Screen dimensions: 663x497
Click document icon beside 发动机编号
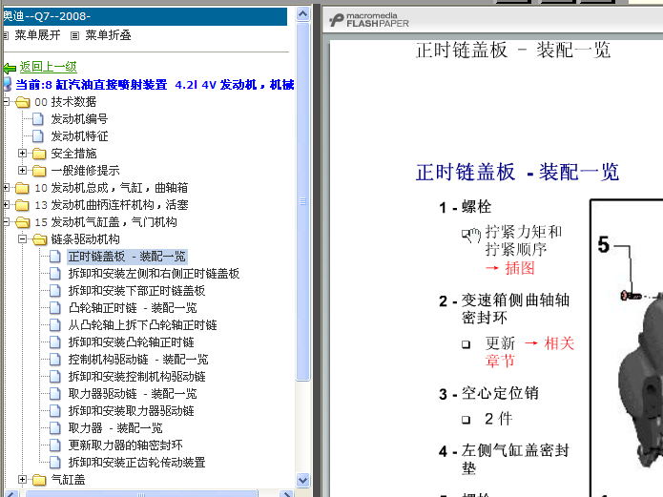pos(38,119)
